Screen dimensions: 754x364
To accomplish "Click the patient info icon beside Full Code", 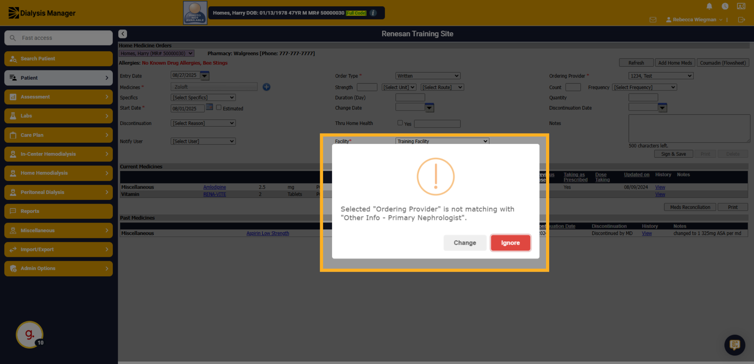I will click(373, 13).
